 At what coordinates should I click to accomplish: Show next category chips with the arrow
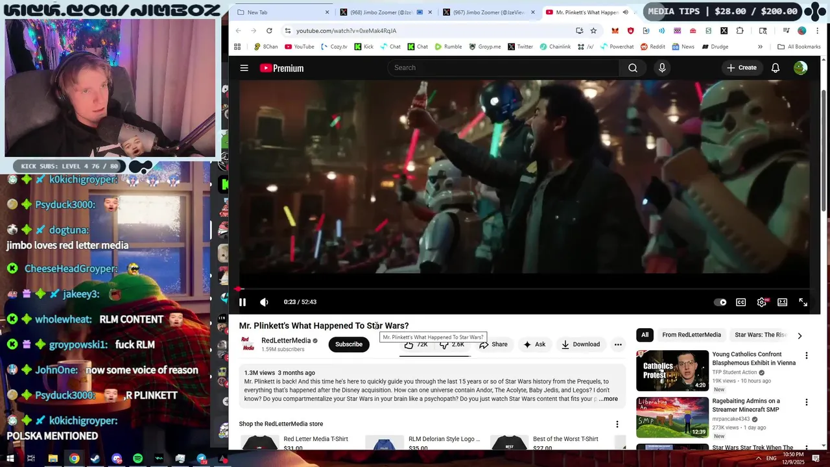tap(800, 335)
